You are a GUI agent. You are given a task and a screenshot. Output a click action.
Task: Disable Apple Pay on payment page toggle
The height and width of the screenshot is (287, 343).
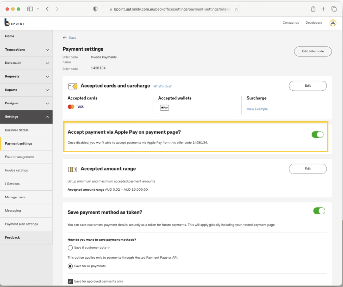tap(317, 135)
